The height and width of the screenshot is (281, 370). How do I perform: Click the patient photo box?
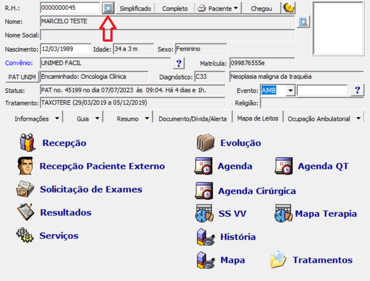click(x=338, y=28)
